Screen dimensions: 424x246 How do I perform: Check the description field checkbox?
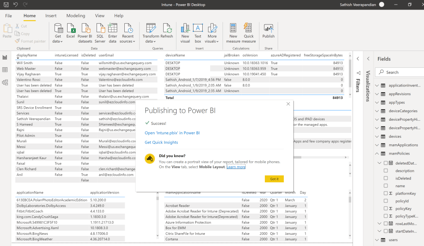(x=386, y=171)
